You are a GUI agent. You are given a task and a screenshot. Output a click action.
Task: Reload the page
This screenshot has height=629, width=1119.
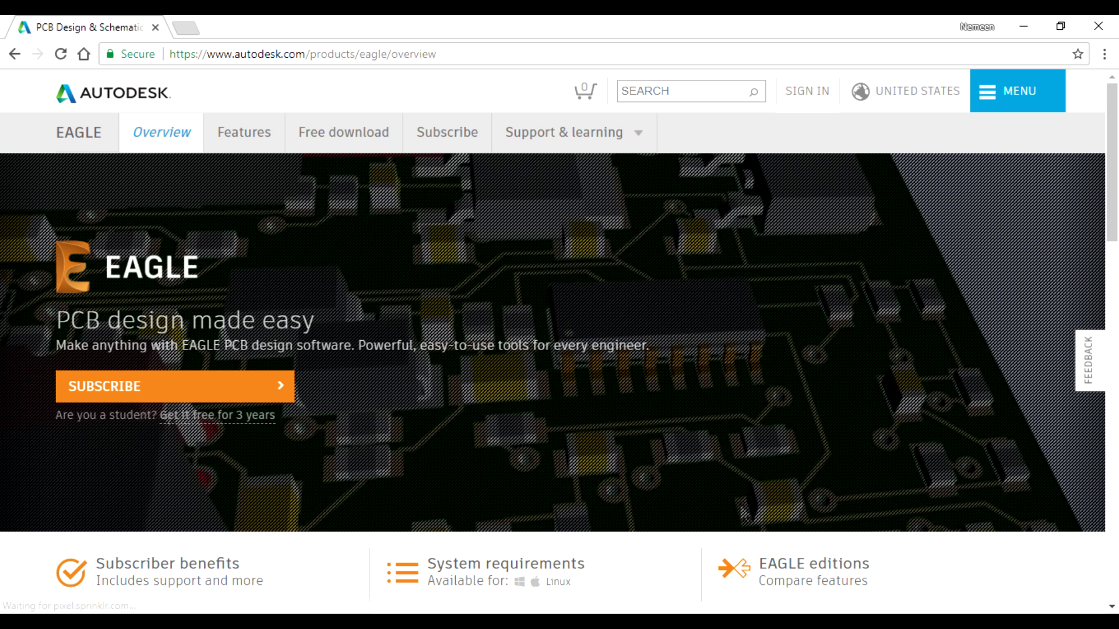click(61, 54)
